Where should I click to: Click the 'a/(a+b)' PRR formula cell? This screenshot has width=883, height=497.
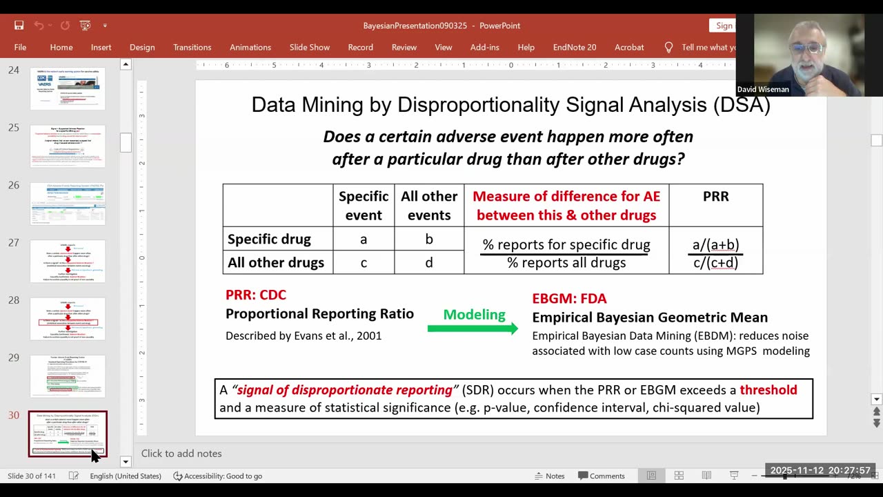715,244
